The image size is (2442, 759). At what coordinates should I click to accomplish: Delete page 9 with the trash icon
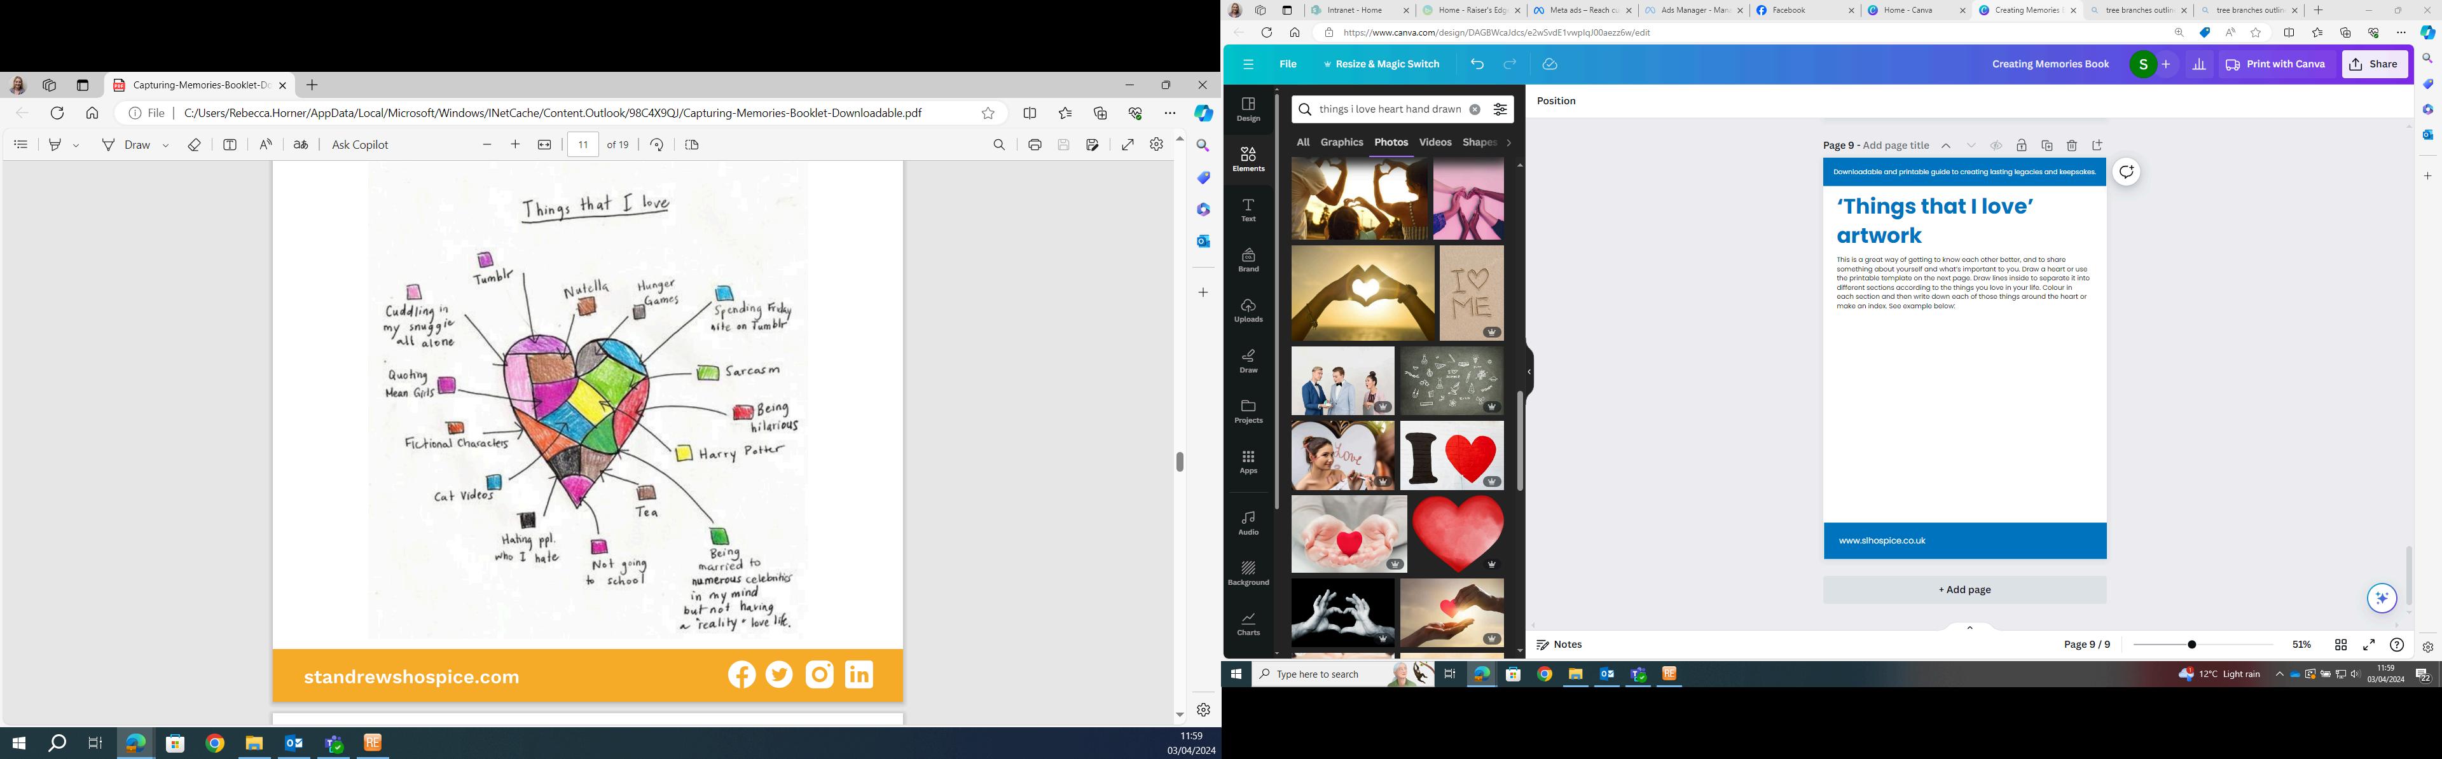(2071, 146)
